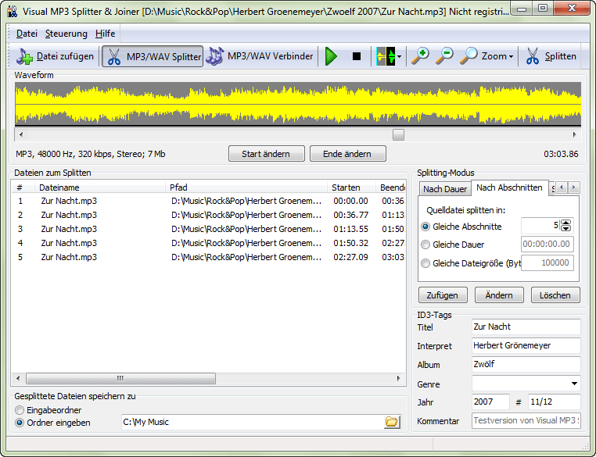Screen dimensions: 596x457
Task: Increase section count with the up spinner
Action: click(566, 223)
